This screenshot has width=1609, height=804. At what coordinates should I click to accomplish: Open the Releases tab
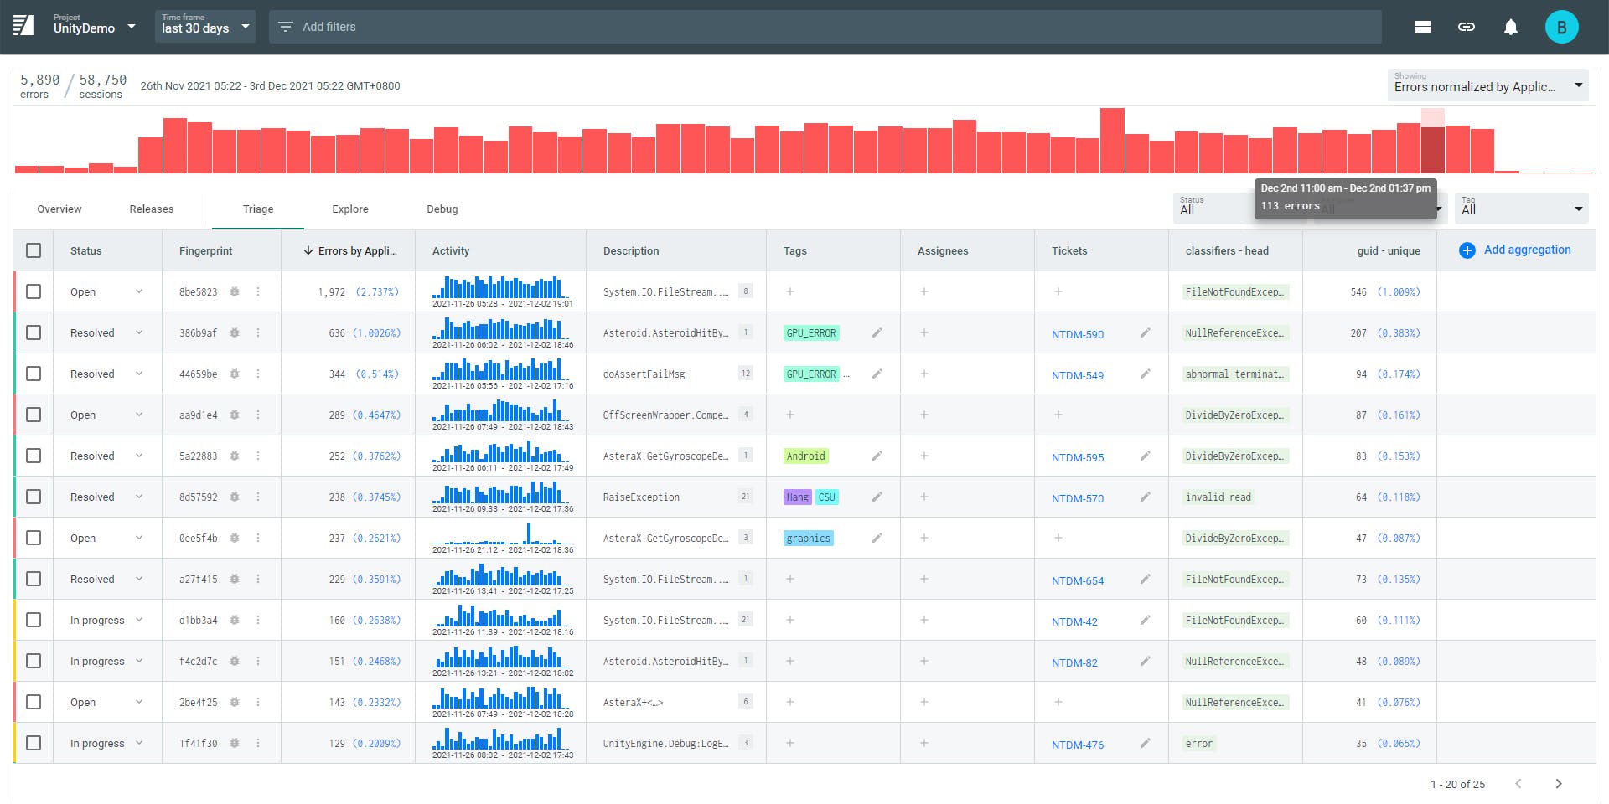point(152,209)
